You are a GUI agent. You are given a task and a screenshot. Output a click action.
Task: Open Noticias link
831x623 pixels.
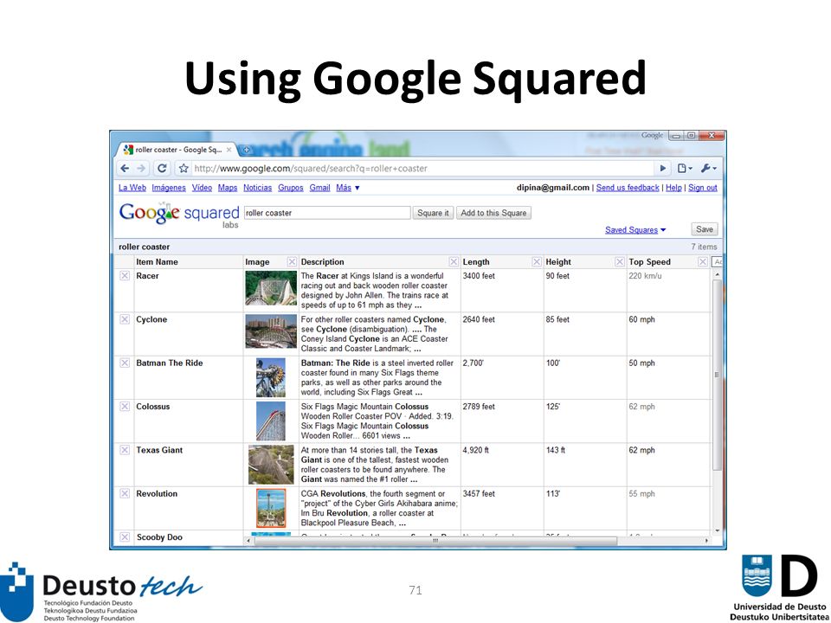pos(258,188)
